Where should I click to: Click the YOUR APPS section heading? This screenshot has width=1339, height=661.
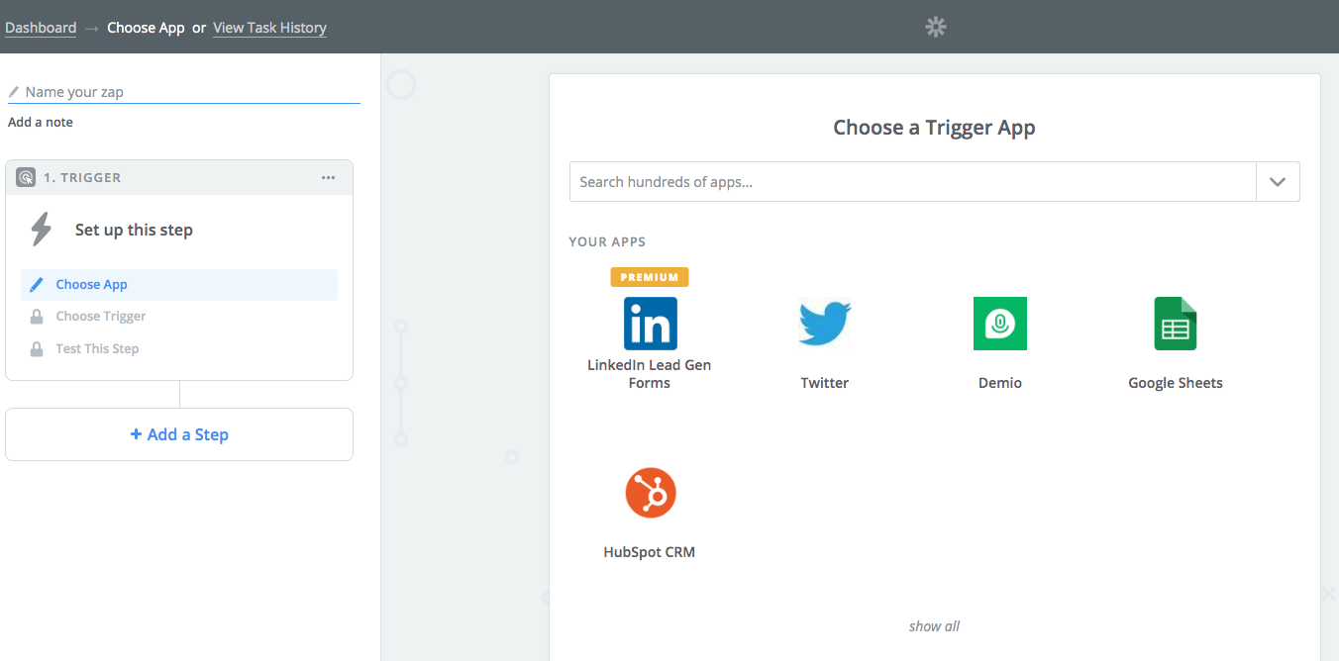point(607,241)
